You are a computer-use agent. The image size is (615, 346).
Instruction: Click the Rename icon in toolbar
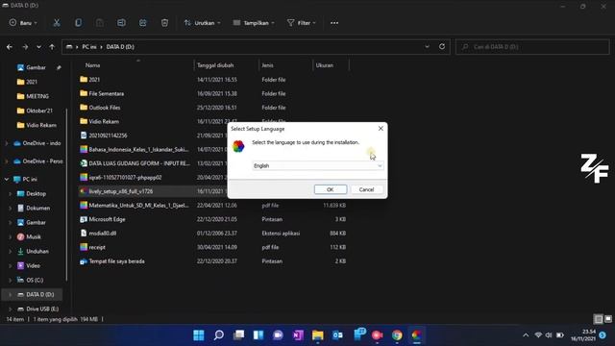tap(121, 23)
